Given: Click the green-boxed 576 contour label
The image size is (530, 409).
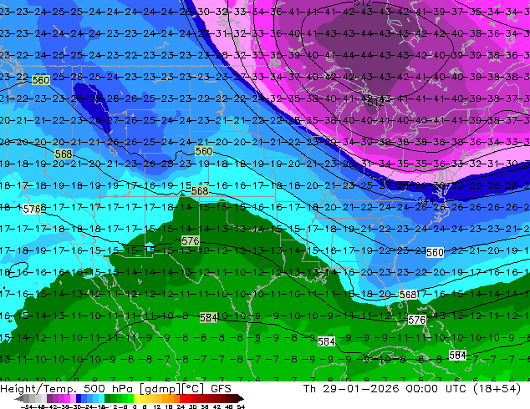Looking at the screenshot, I should pyautogui.click(x=191, y=241).
